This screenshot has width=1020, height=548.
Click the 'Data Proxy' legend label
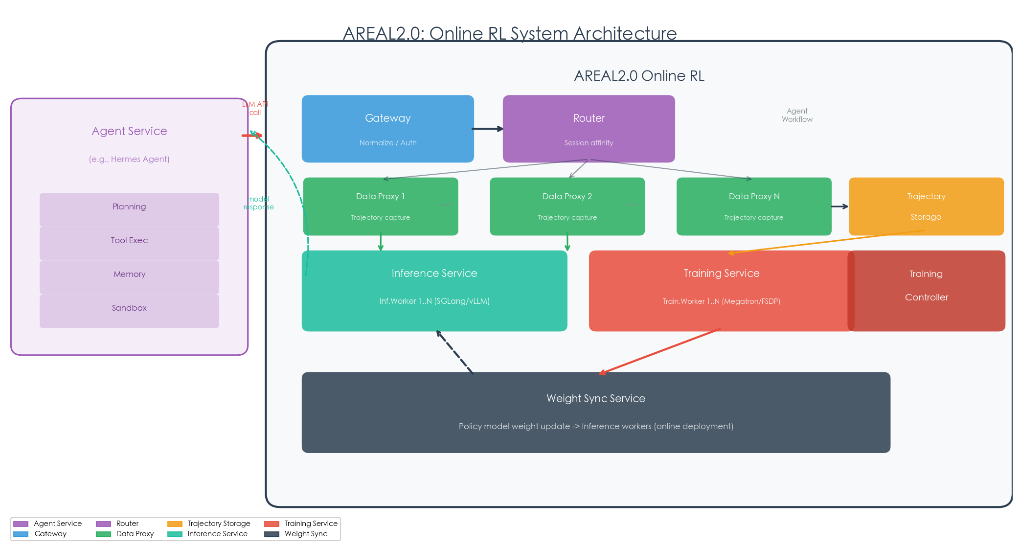pos(135,534)
